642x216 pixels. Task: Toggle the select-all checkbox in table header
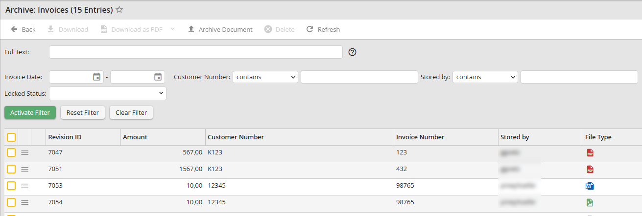[11, 137]
